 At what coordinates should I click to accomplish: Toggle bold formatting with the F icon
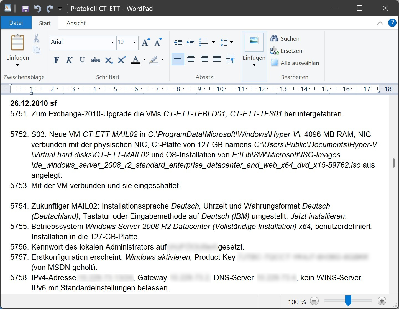coord(56,60)
